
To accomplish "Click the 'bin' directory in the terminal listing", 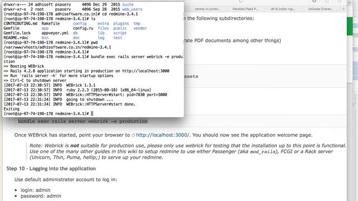I will [45, 38].
